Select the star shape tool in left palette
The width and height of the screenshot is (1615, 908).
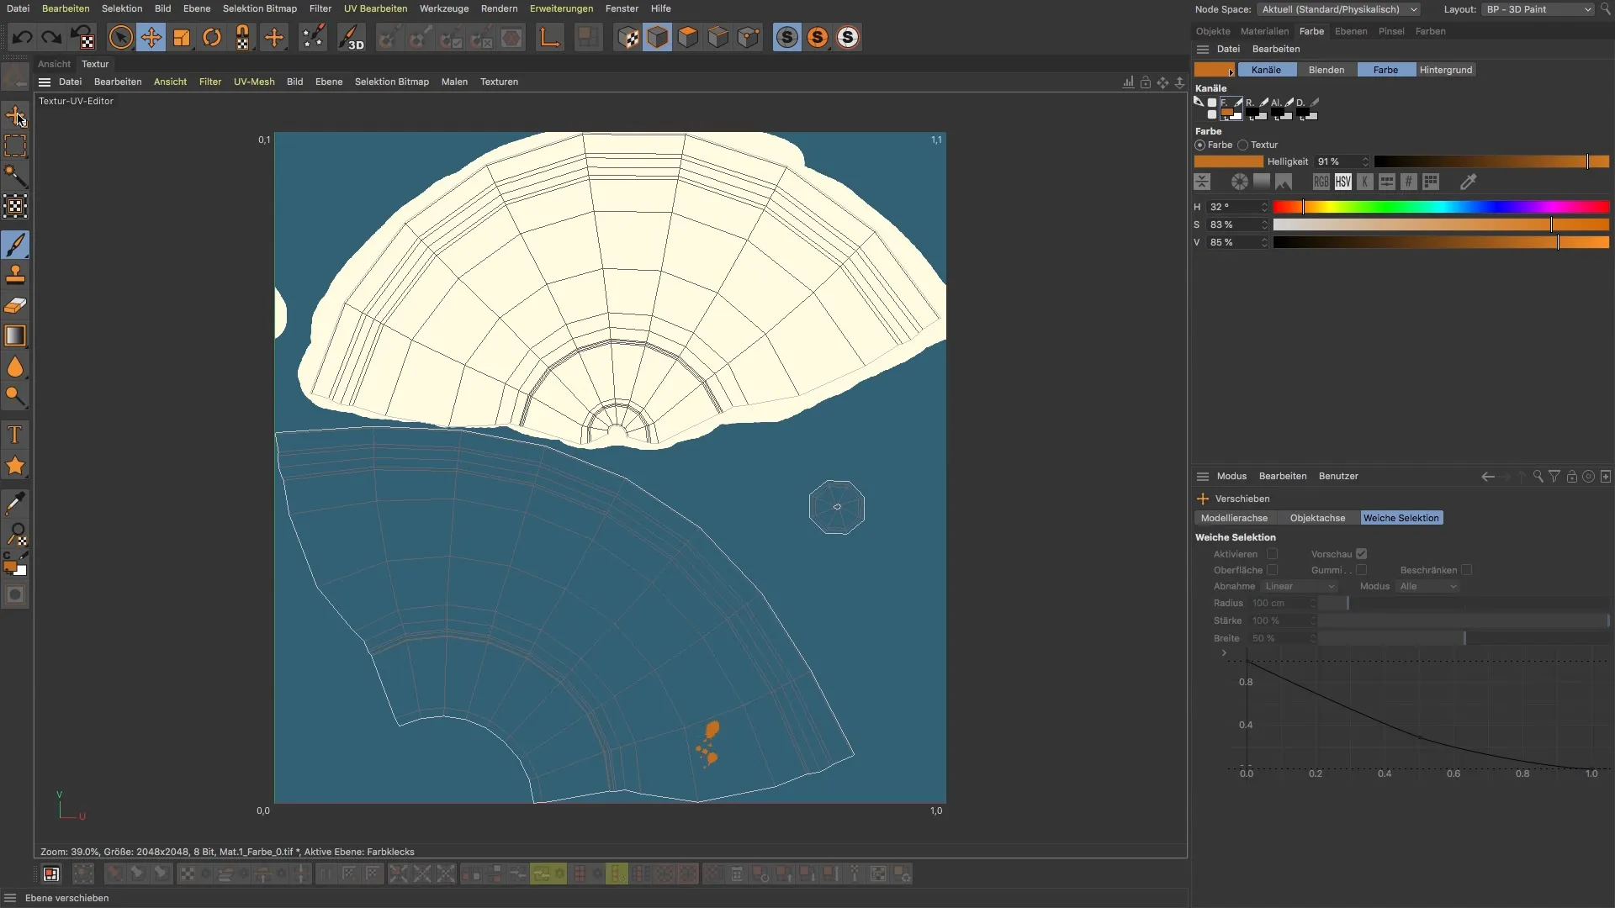click(15, 466)
